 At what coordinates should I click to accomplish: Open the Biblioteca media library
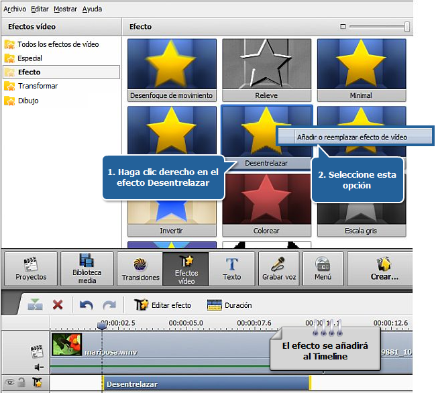click(87, 268)
